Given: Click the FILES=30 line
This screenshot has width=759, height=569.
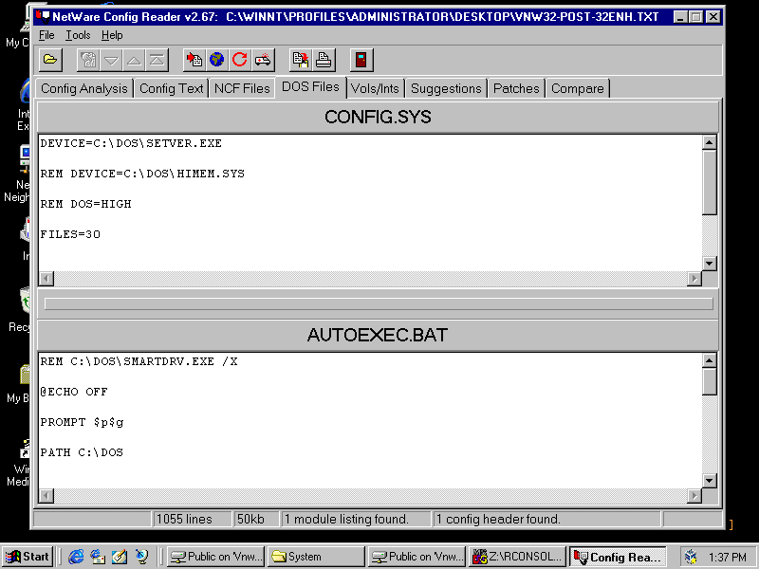Looking at the screenshot, I should coord(70,234).
